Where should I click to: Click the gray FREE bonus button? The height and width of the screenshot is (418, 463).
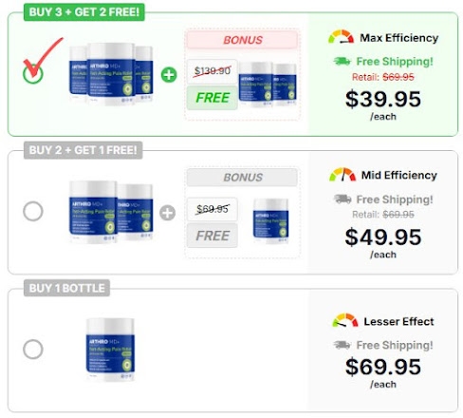click(213, 236)
